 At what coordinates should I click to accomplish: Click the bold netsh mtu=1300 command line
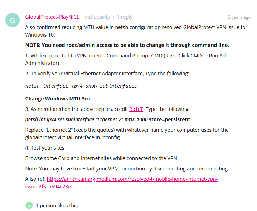click(x=108, y=119)
